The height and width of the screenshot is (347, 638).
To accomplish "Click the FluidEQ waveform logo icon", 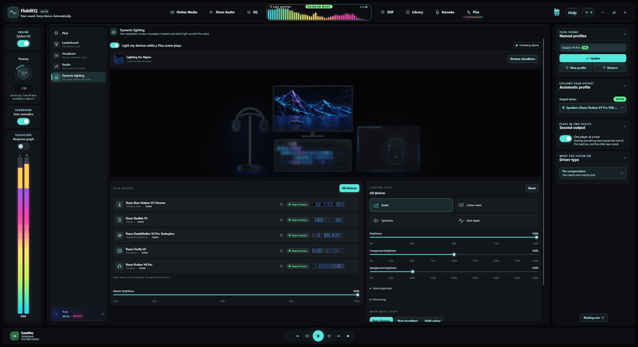I will pos(13,12).
